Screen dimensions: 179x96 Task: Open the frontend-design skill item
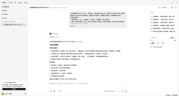[156, 47]
